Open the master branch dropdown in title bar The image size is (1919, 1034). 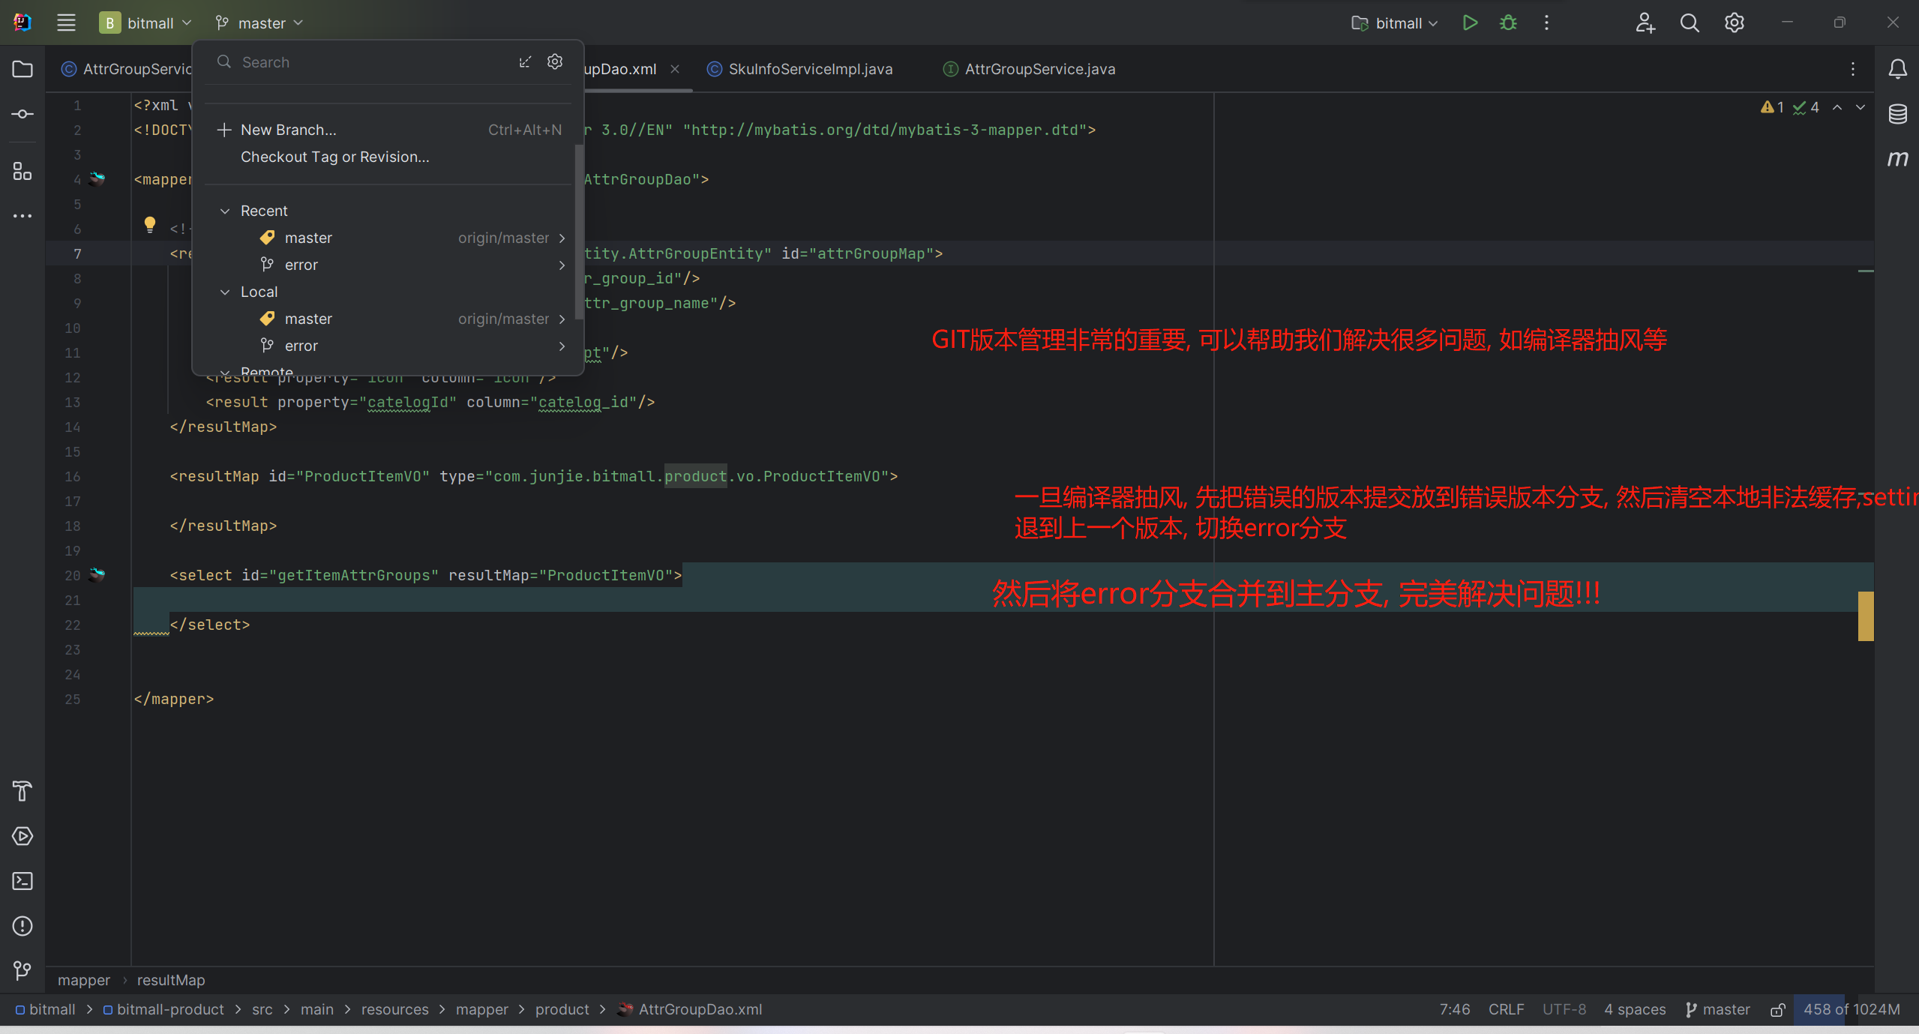[x=259, y=23]
